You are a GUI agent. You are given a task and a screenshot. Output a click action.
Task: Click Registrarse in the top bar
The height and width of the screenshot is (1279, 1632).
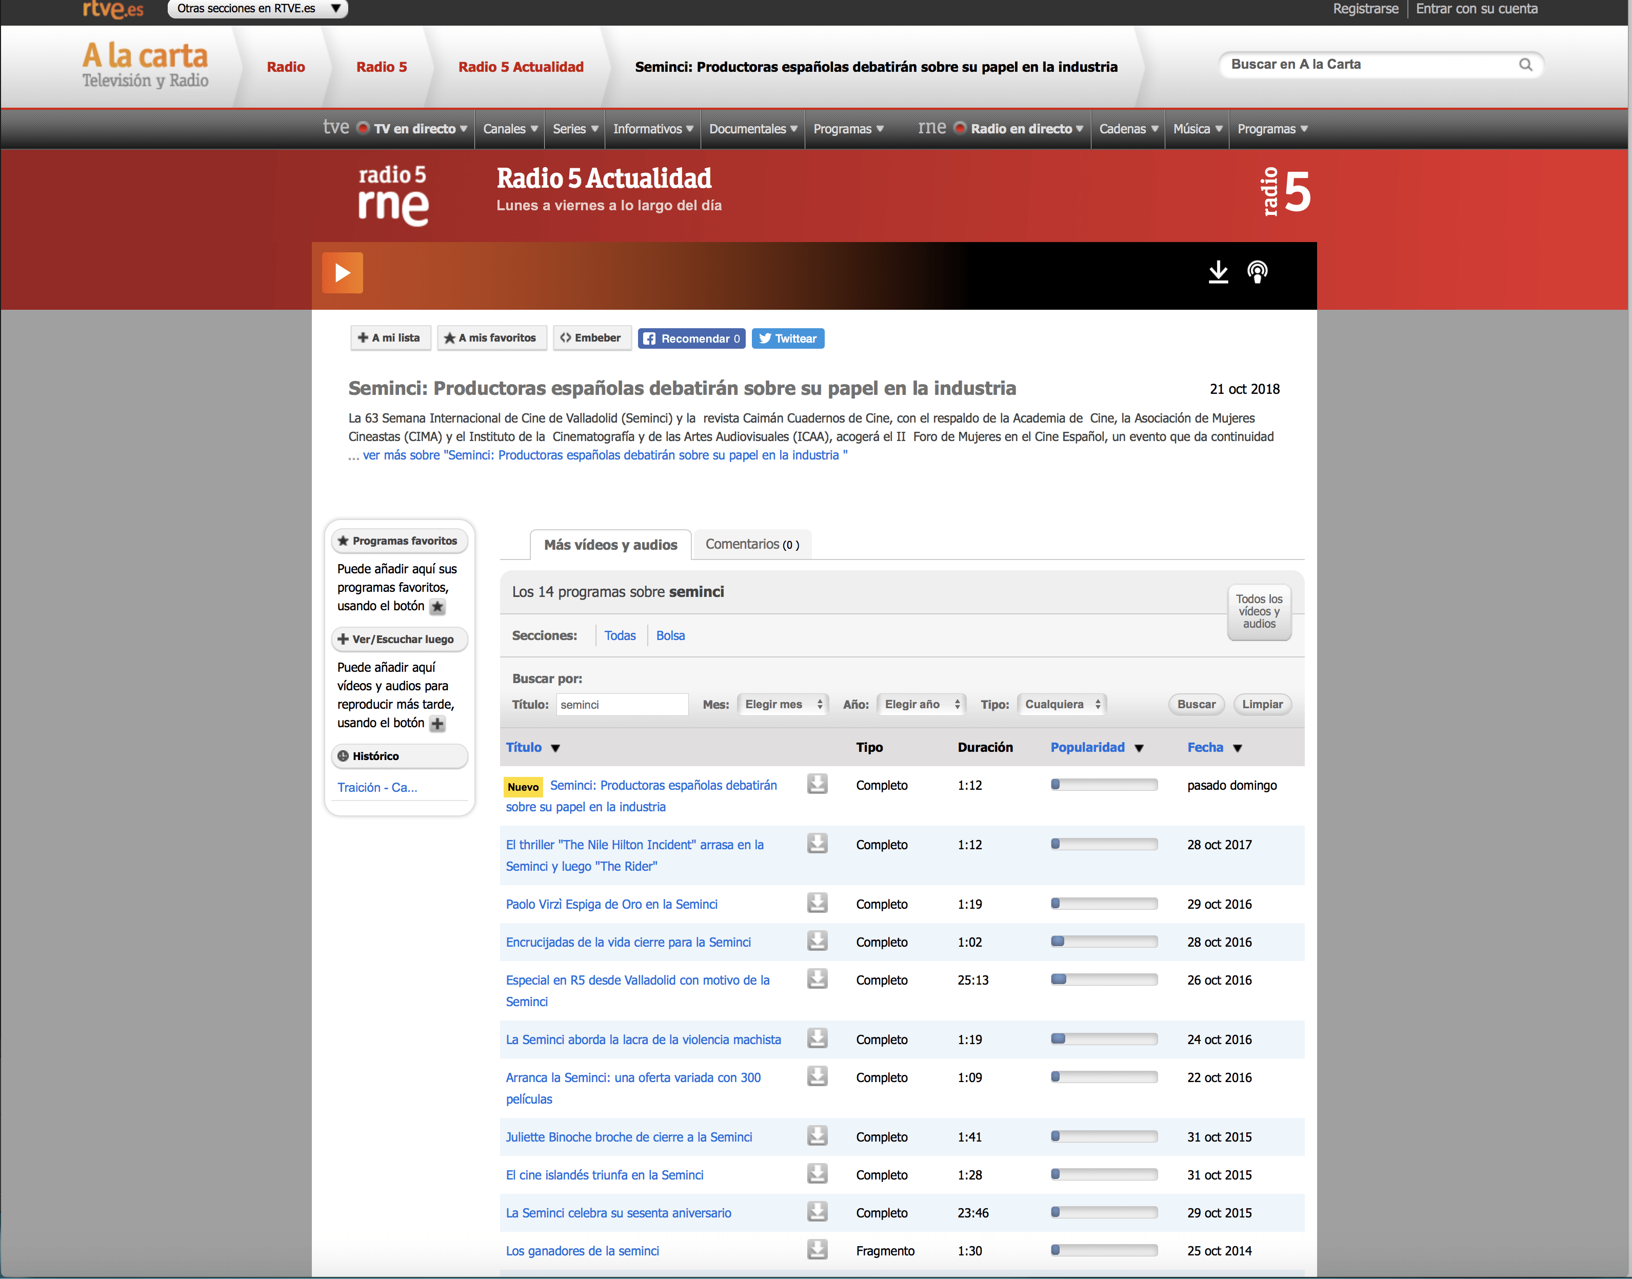click(x=1365, y=9)
